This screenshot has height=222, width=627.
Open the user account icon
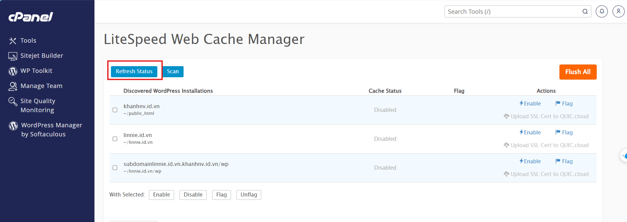(x=619, y=11)
